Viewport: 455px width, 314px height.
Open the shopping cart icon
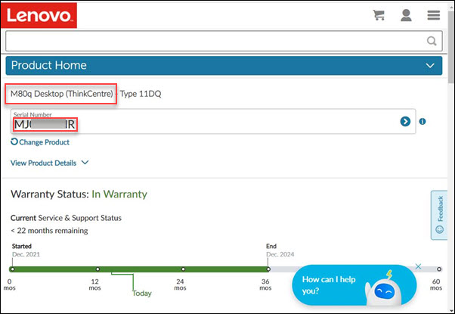[x=379, y=15]
